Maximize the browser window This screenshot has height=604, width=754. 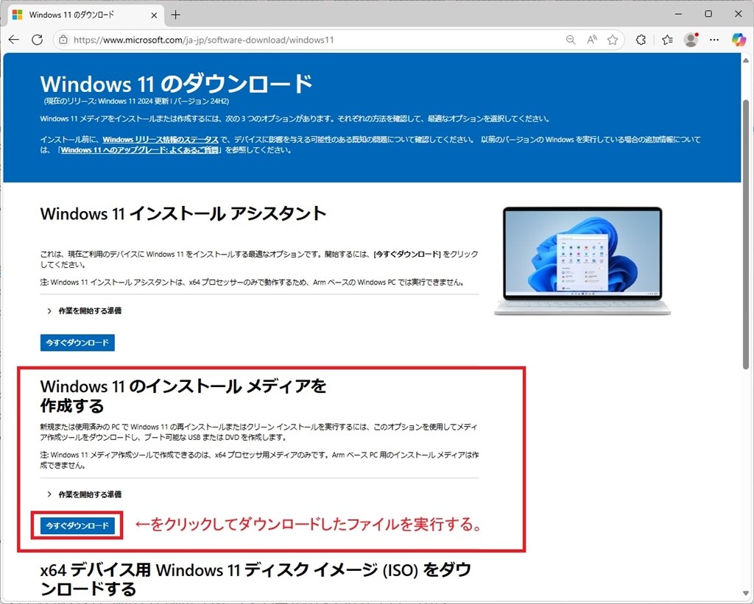pyautogui.click(x=708, y=14)
